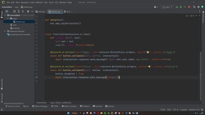Image resolution: width=205 pixels, height=115 pixels.
Task: Click async button_callback2() editor breadcrumb
Action: coord(61,103)
